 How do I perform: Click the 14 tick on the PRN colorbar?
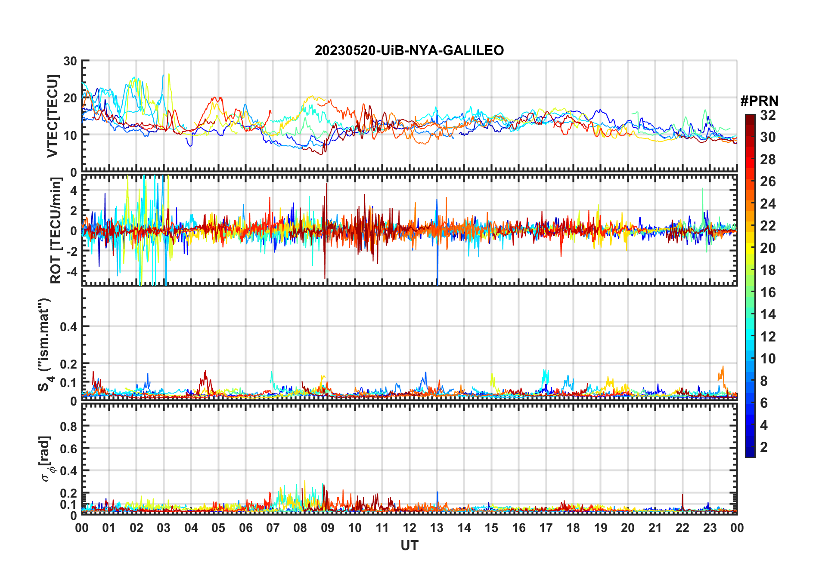tap(768, 314)
